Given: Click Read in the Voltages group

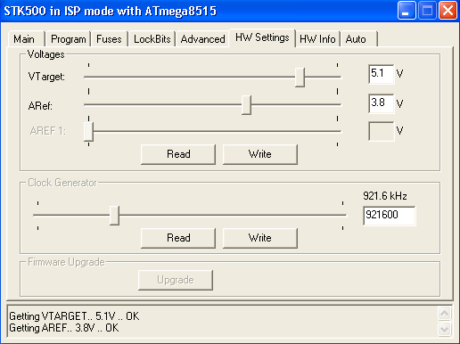Looking at the screenshot, I should tap(178, 154).
